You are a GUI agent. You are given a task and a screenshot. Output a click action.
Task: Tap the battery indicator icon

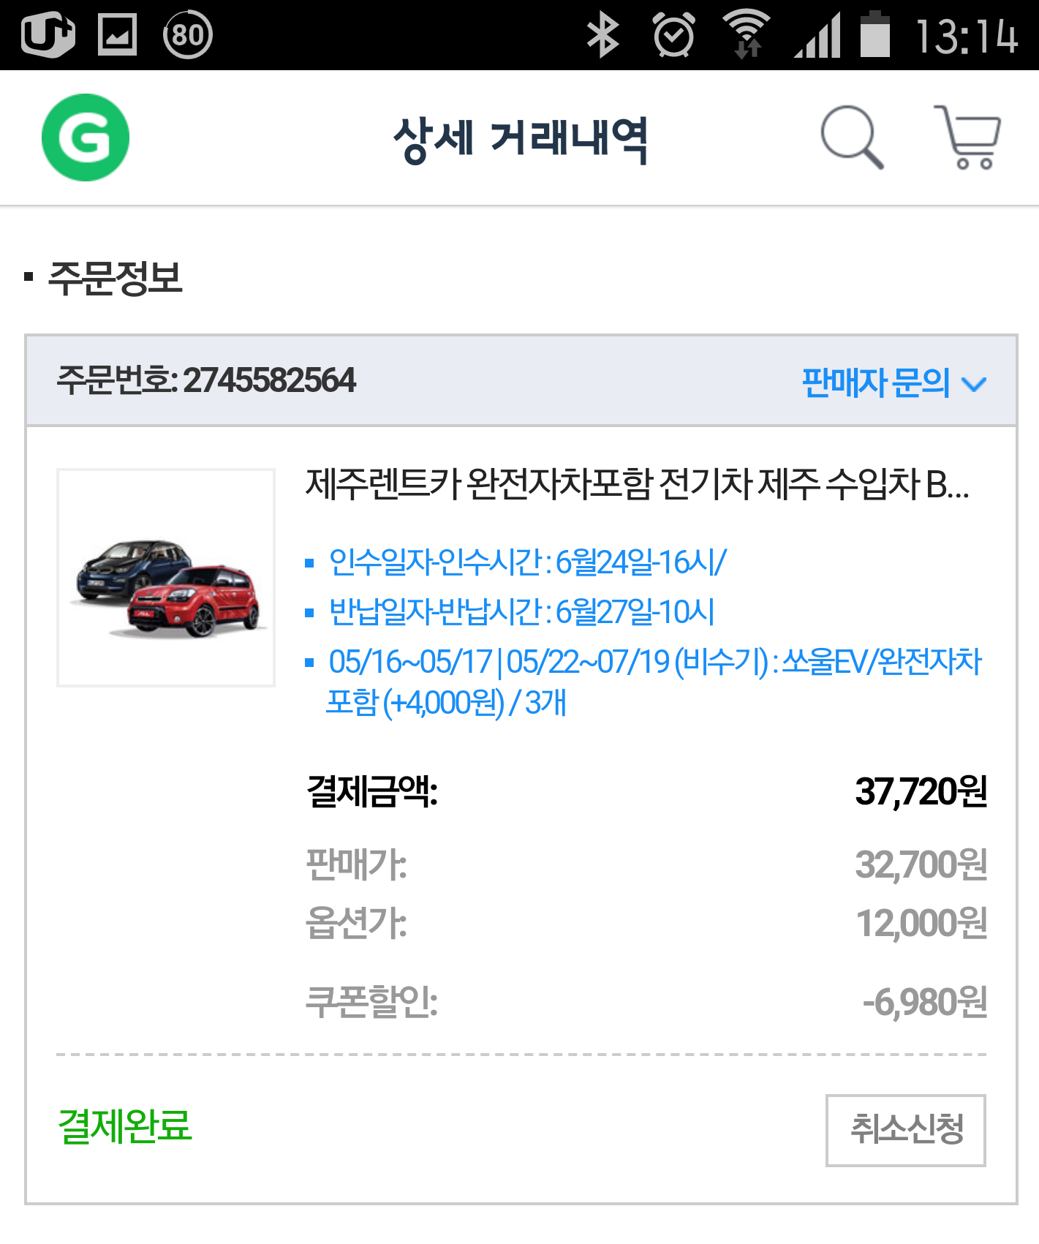pos(874,35)
